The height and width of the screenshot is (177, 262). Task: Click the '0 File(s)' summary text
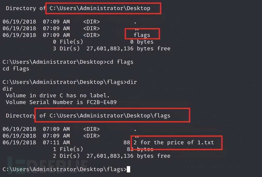[68, 42]
